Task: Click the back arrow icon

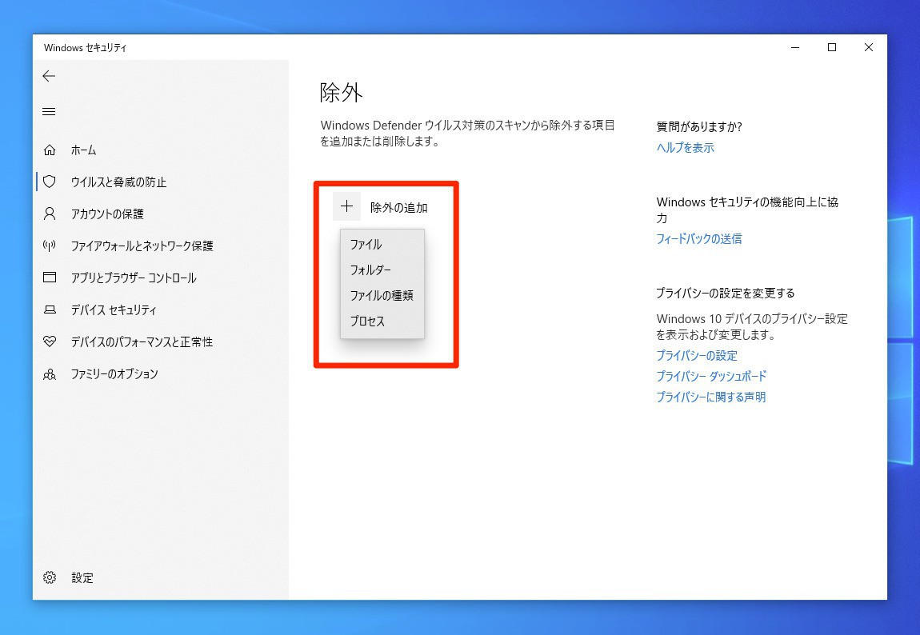Action: point(49,76)
